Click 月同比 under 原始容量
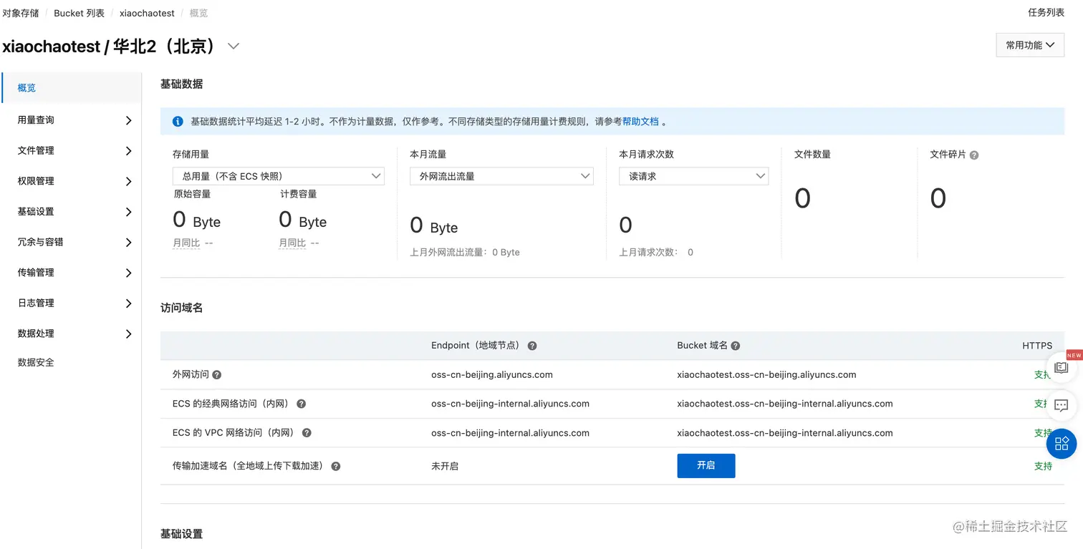 (186, 243)
